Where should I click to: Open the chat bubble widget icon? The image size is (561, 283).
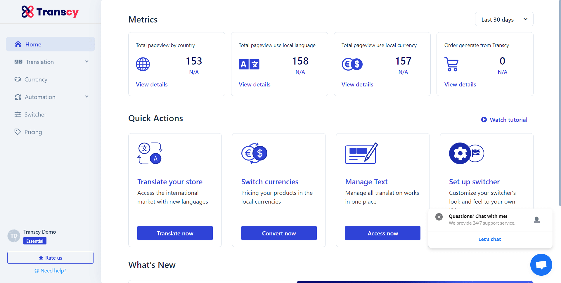tap(541, 265)
